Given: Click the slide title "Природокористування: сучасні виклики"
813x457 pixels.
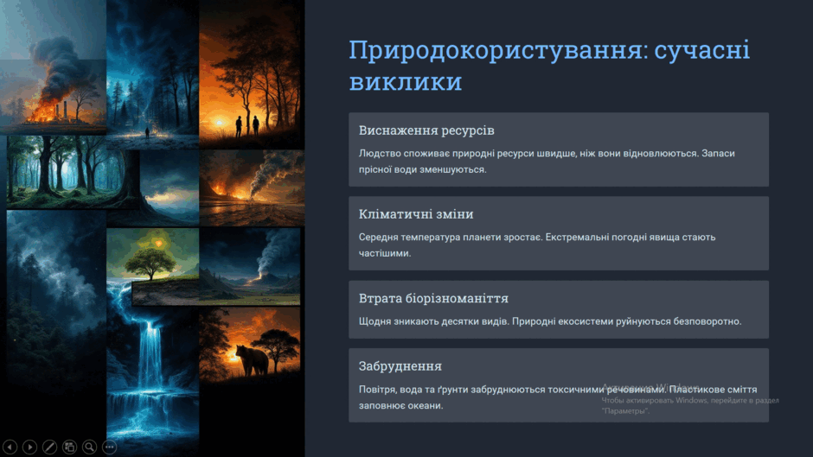Looking at the screenshot, I should point(549,66).
